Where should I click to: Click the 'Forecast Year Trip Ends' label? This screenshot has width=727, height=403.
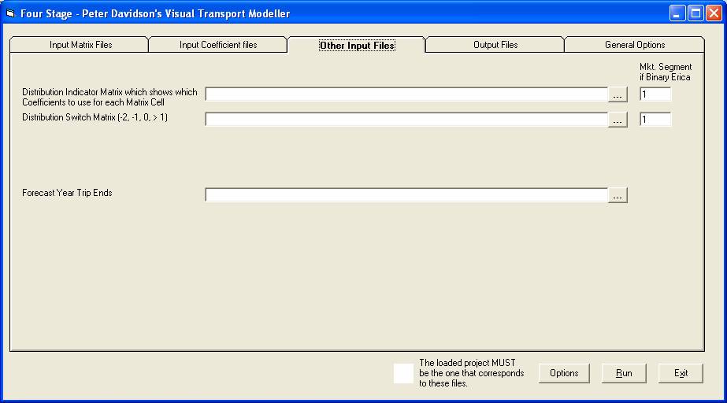[x=67, y=193]
